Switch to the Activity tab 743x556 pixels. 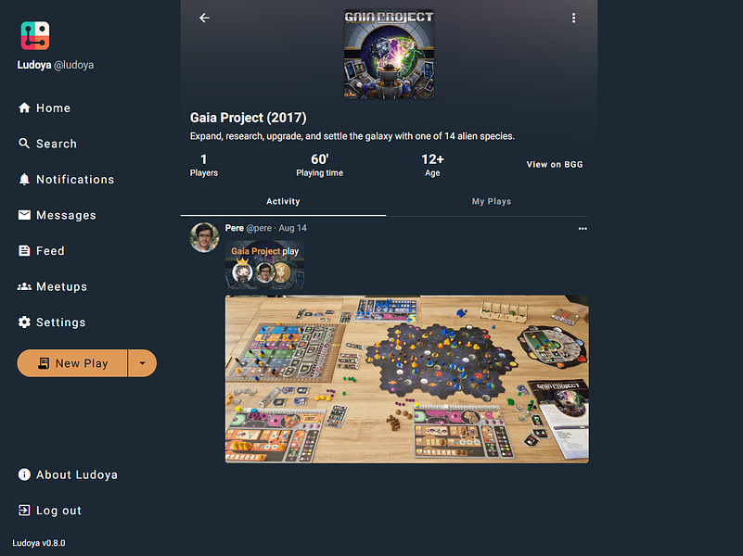click(283, 202)
